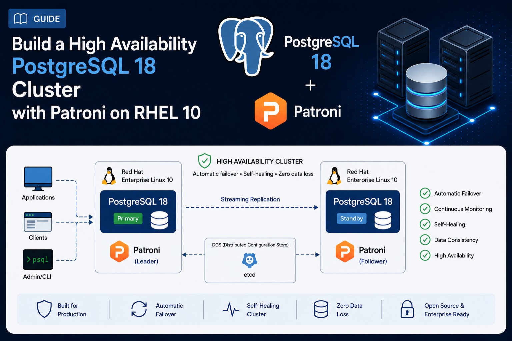Click the penguin icon in the Primary node

pyautogui.click(x=109, y=176)
